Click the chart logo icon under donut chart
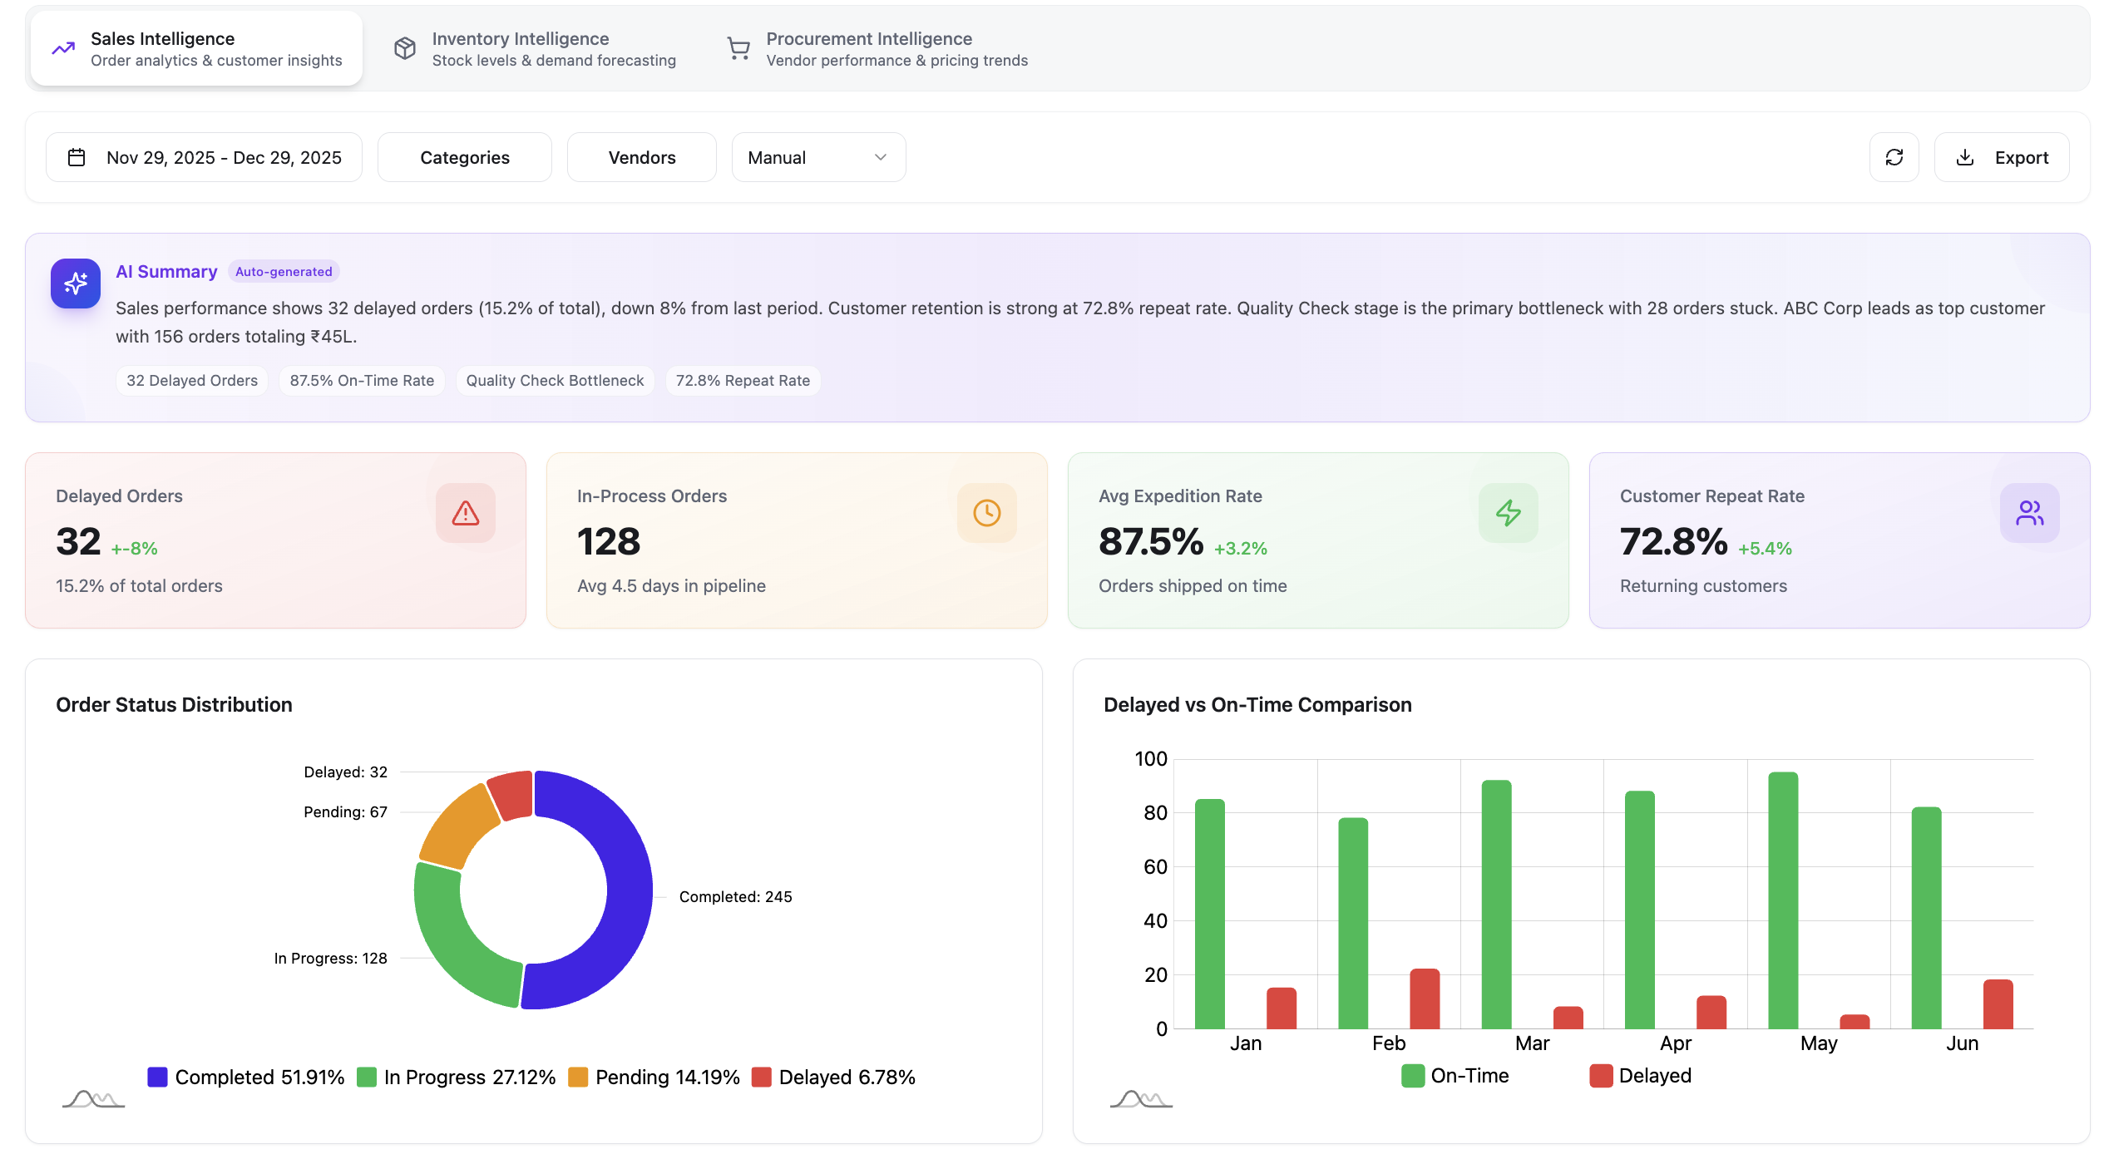This screenshot has height=1154, width=2104. click(93, 1099)
